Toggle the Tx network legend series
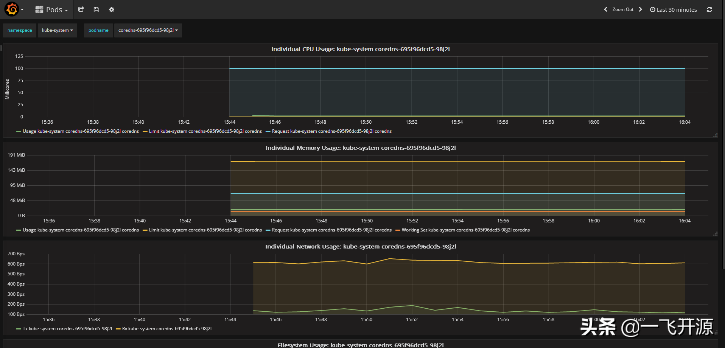Image resolution: width=725 pixels, height=348 pixels. click(x=67, y=329)
